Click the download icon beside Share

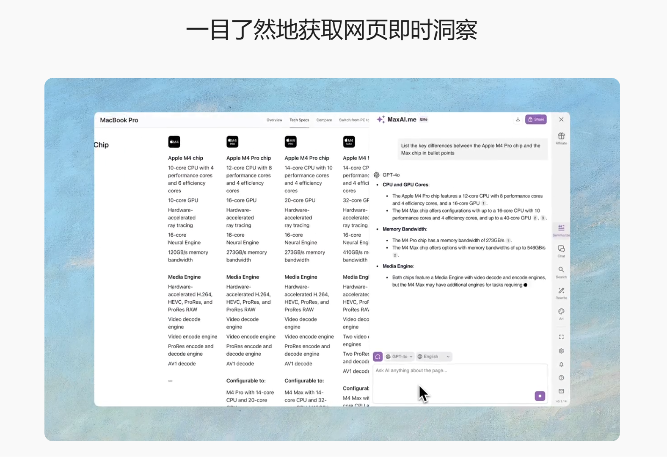coord(518,119)
